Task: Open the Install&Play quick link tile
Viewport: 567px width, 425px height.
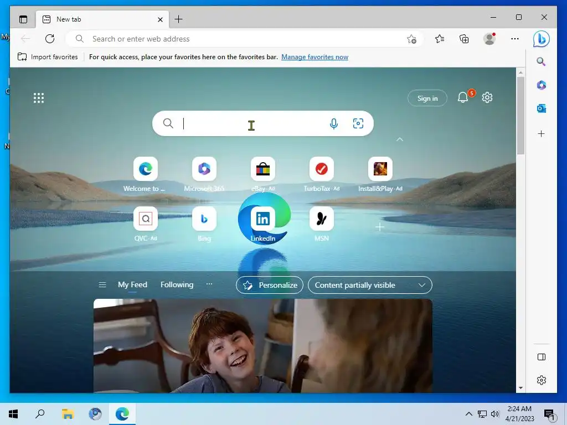Action: [x=380, y=169]
